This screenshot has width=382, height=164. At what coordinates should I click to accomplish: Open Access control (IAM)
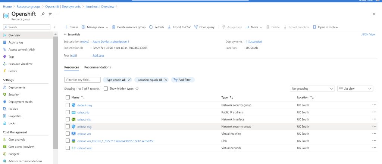click(x=21, y=49)
